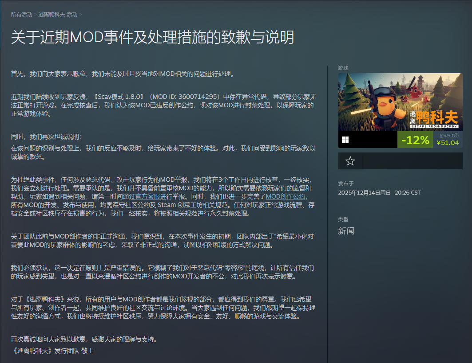Open the 所有活动 breadcrumb link
This screenshot has width=472, height=363.
(21, 15)
